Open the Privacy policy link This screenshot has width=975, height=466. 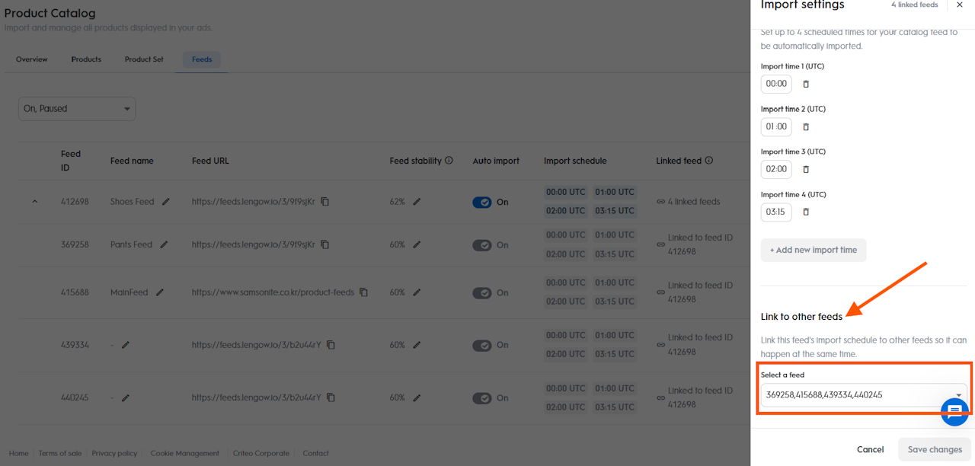114,453
